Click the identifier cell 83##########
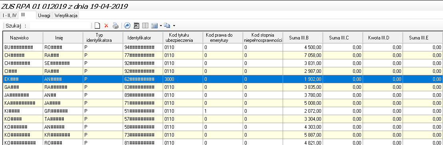The image size is (443, 145). 143,87
